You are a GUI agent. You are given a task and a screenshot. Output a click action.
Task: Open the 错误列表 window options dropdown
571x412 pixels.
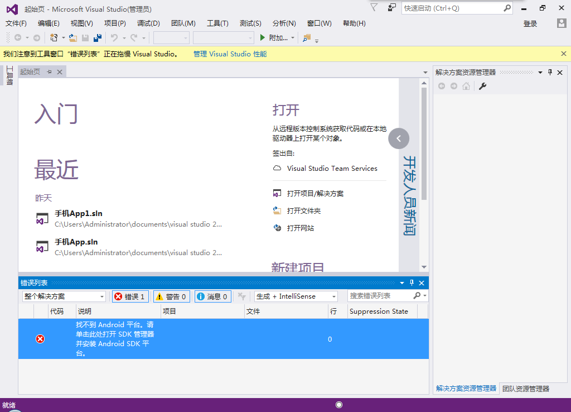click(402, 282)
